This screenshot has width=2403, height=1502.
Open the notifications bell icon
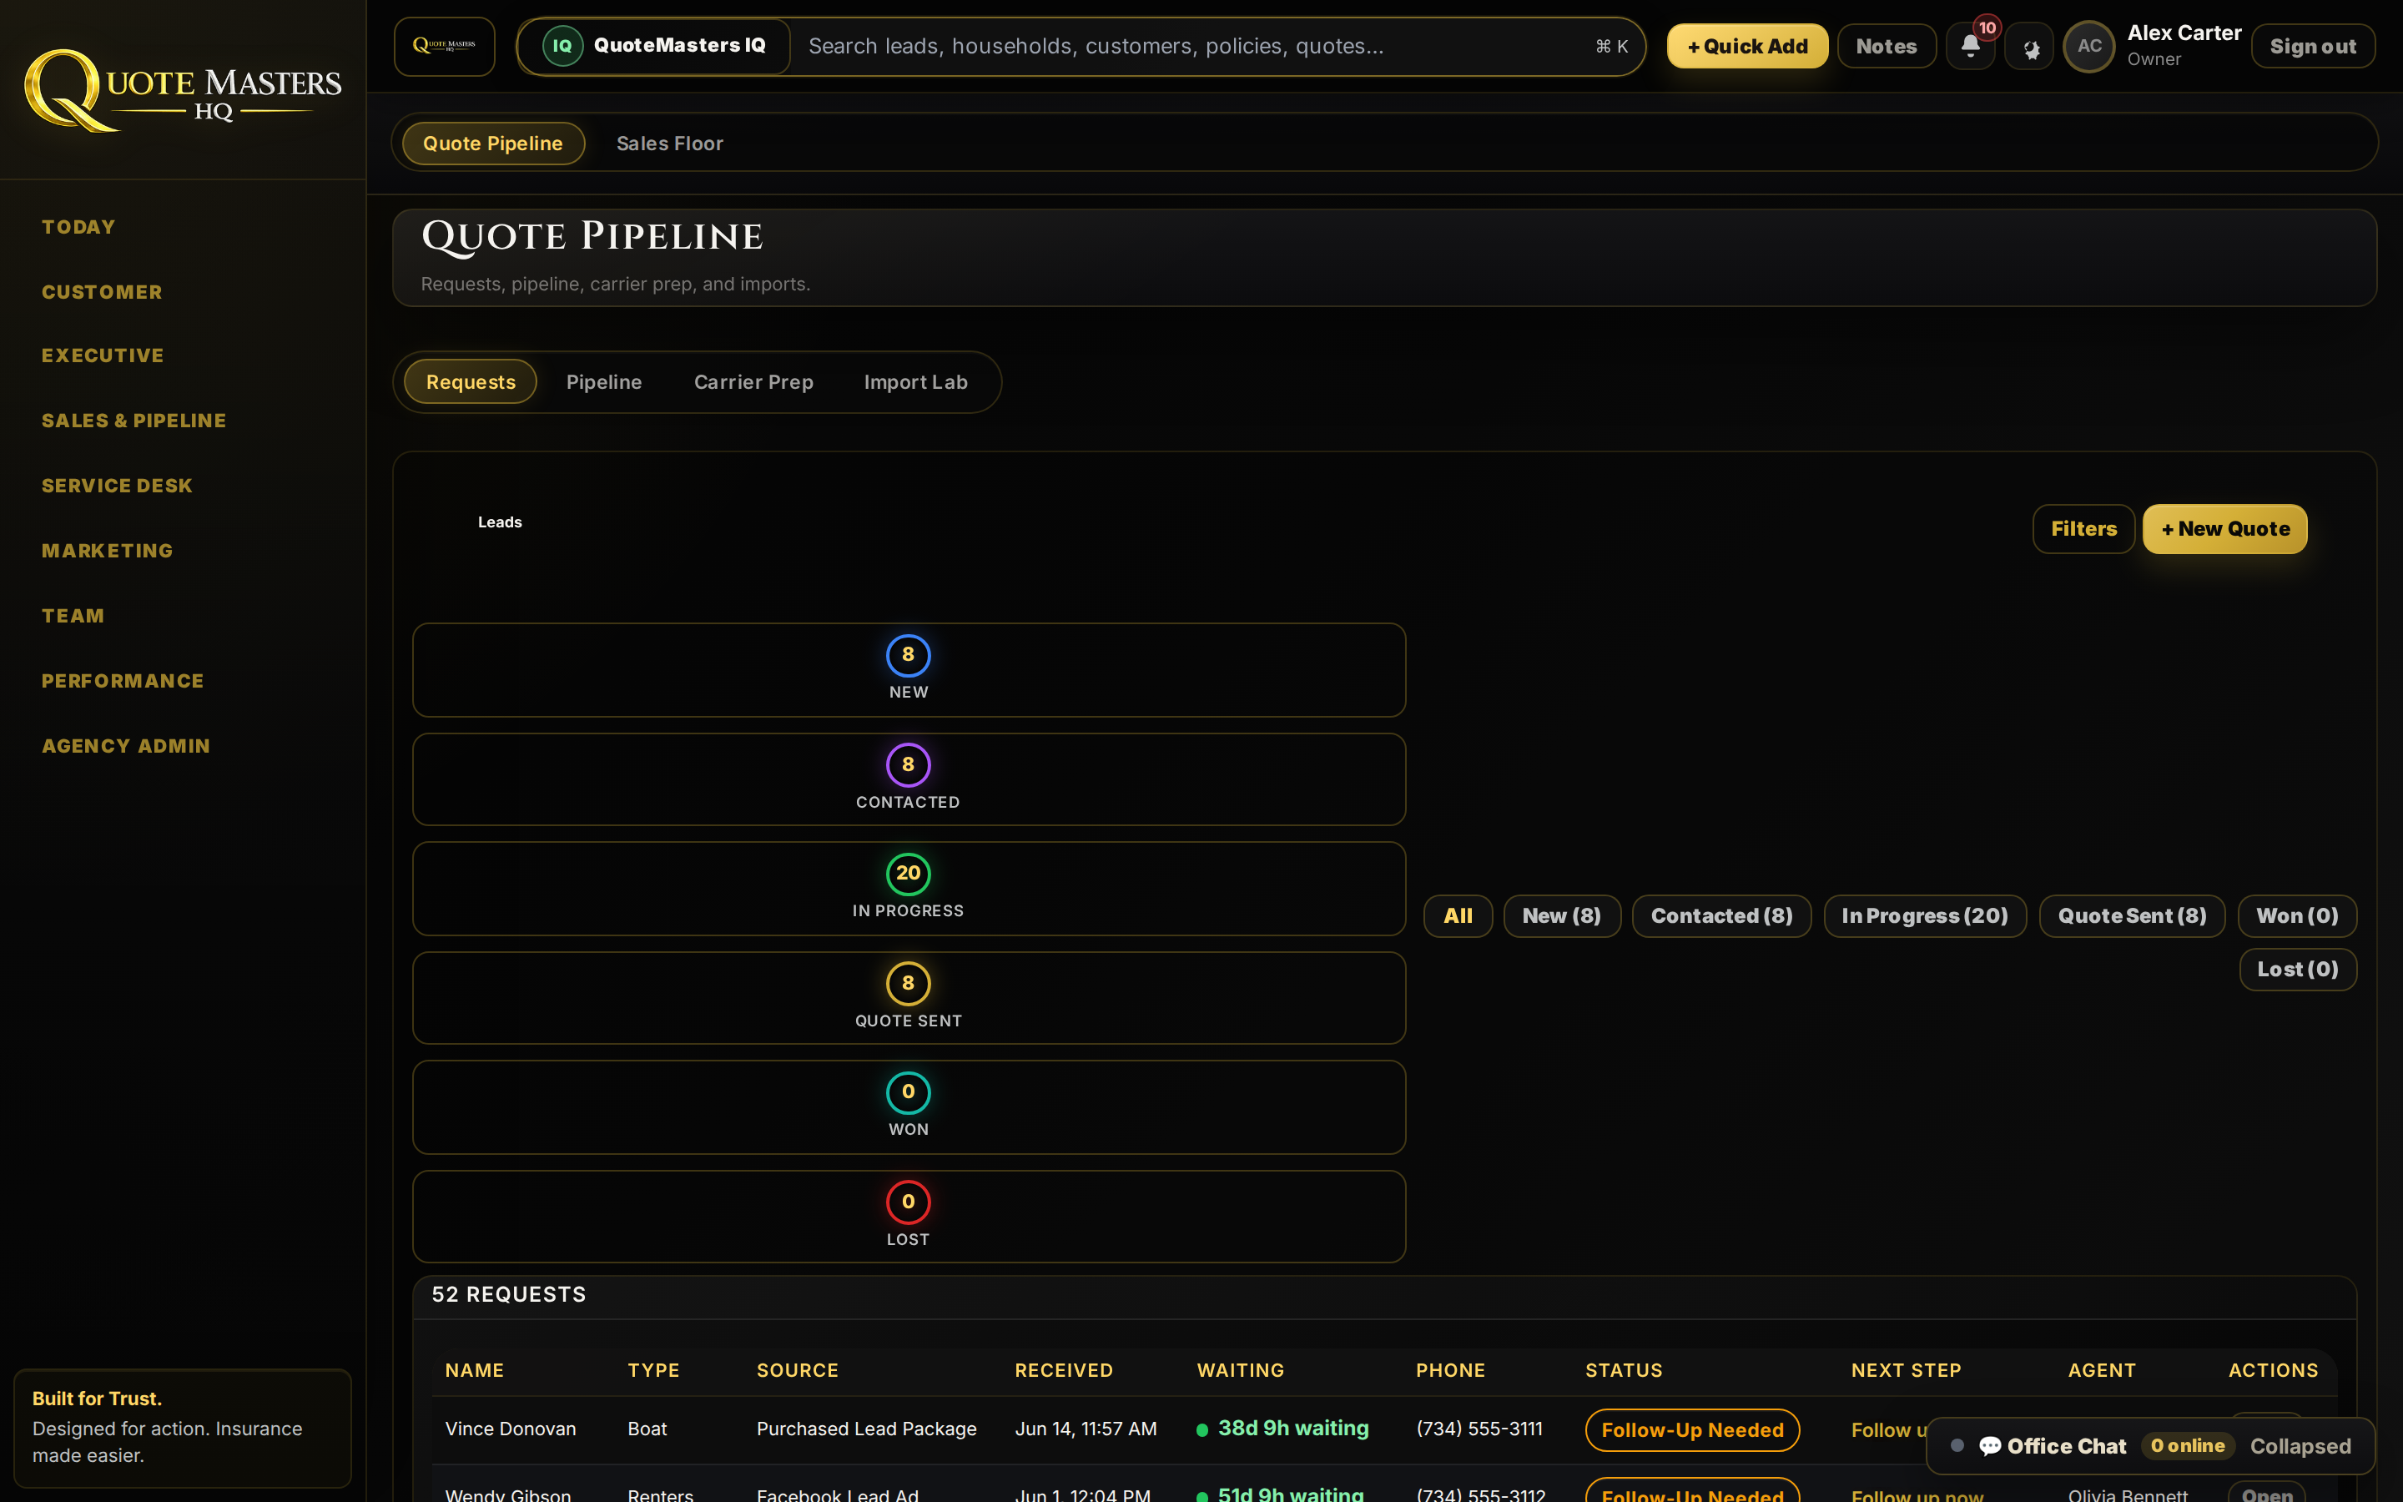1970,46
